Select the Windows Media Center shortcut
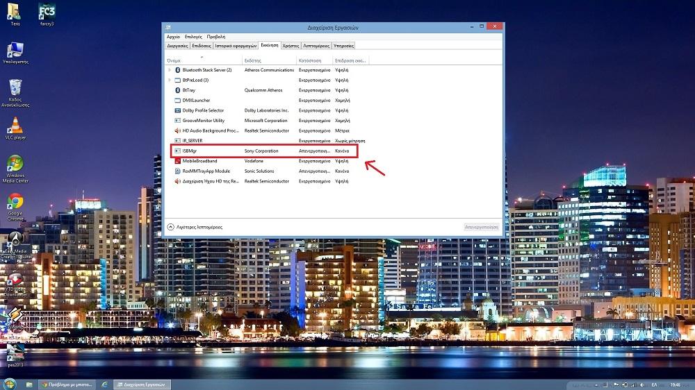Viewport: 695px width, 390px height. (x=15, y=169)
